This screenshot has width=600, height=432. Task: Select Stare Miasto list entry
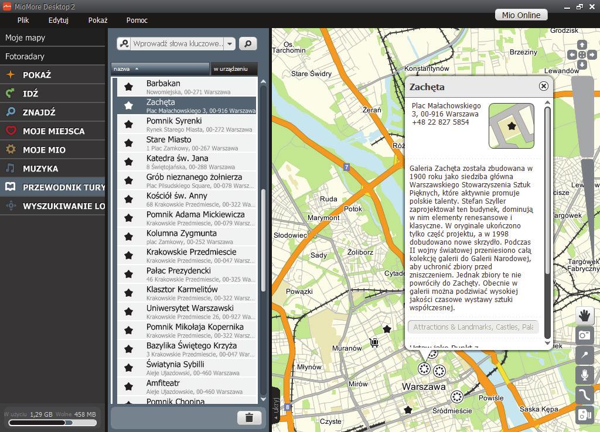[187, 143]
